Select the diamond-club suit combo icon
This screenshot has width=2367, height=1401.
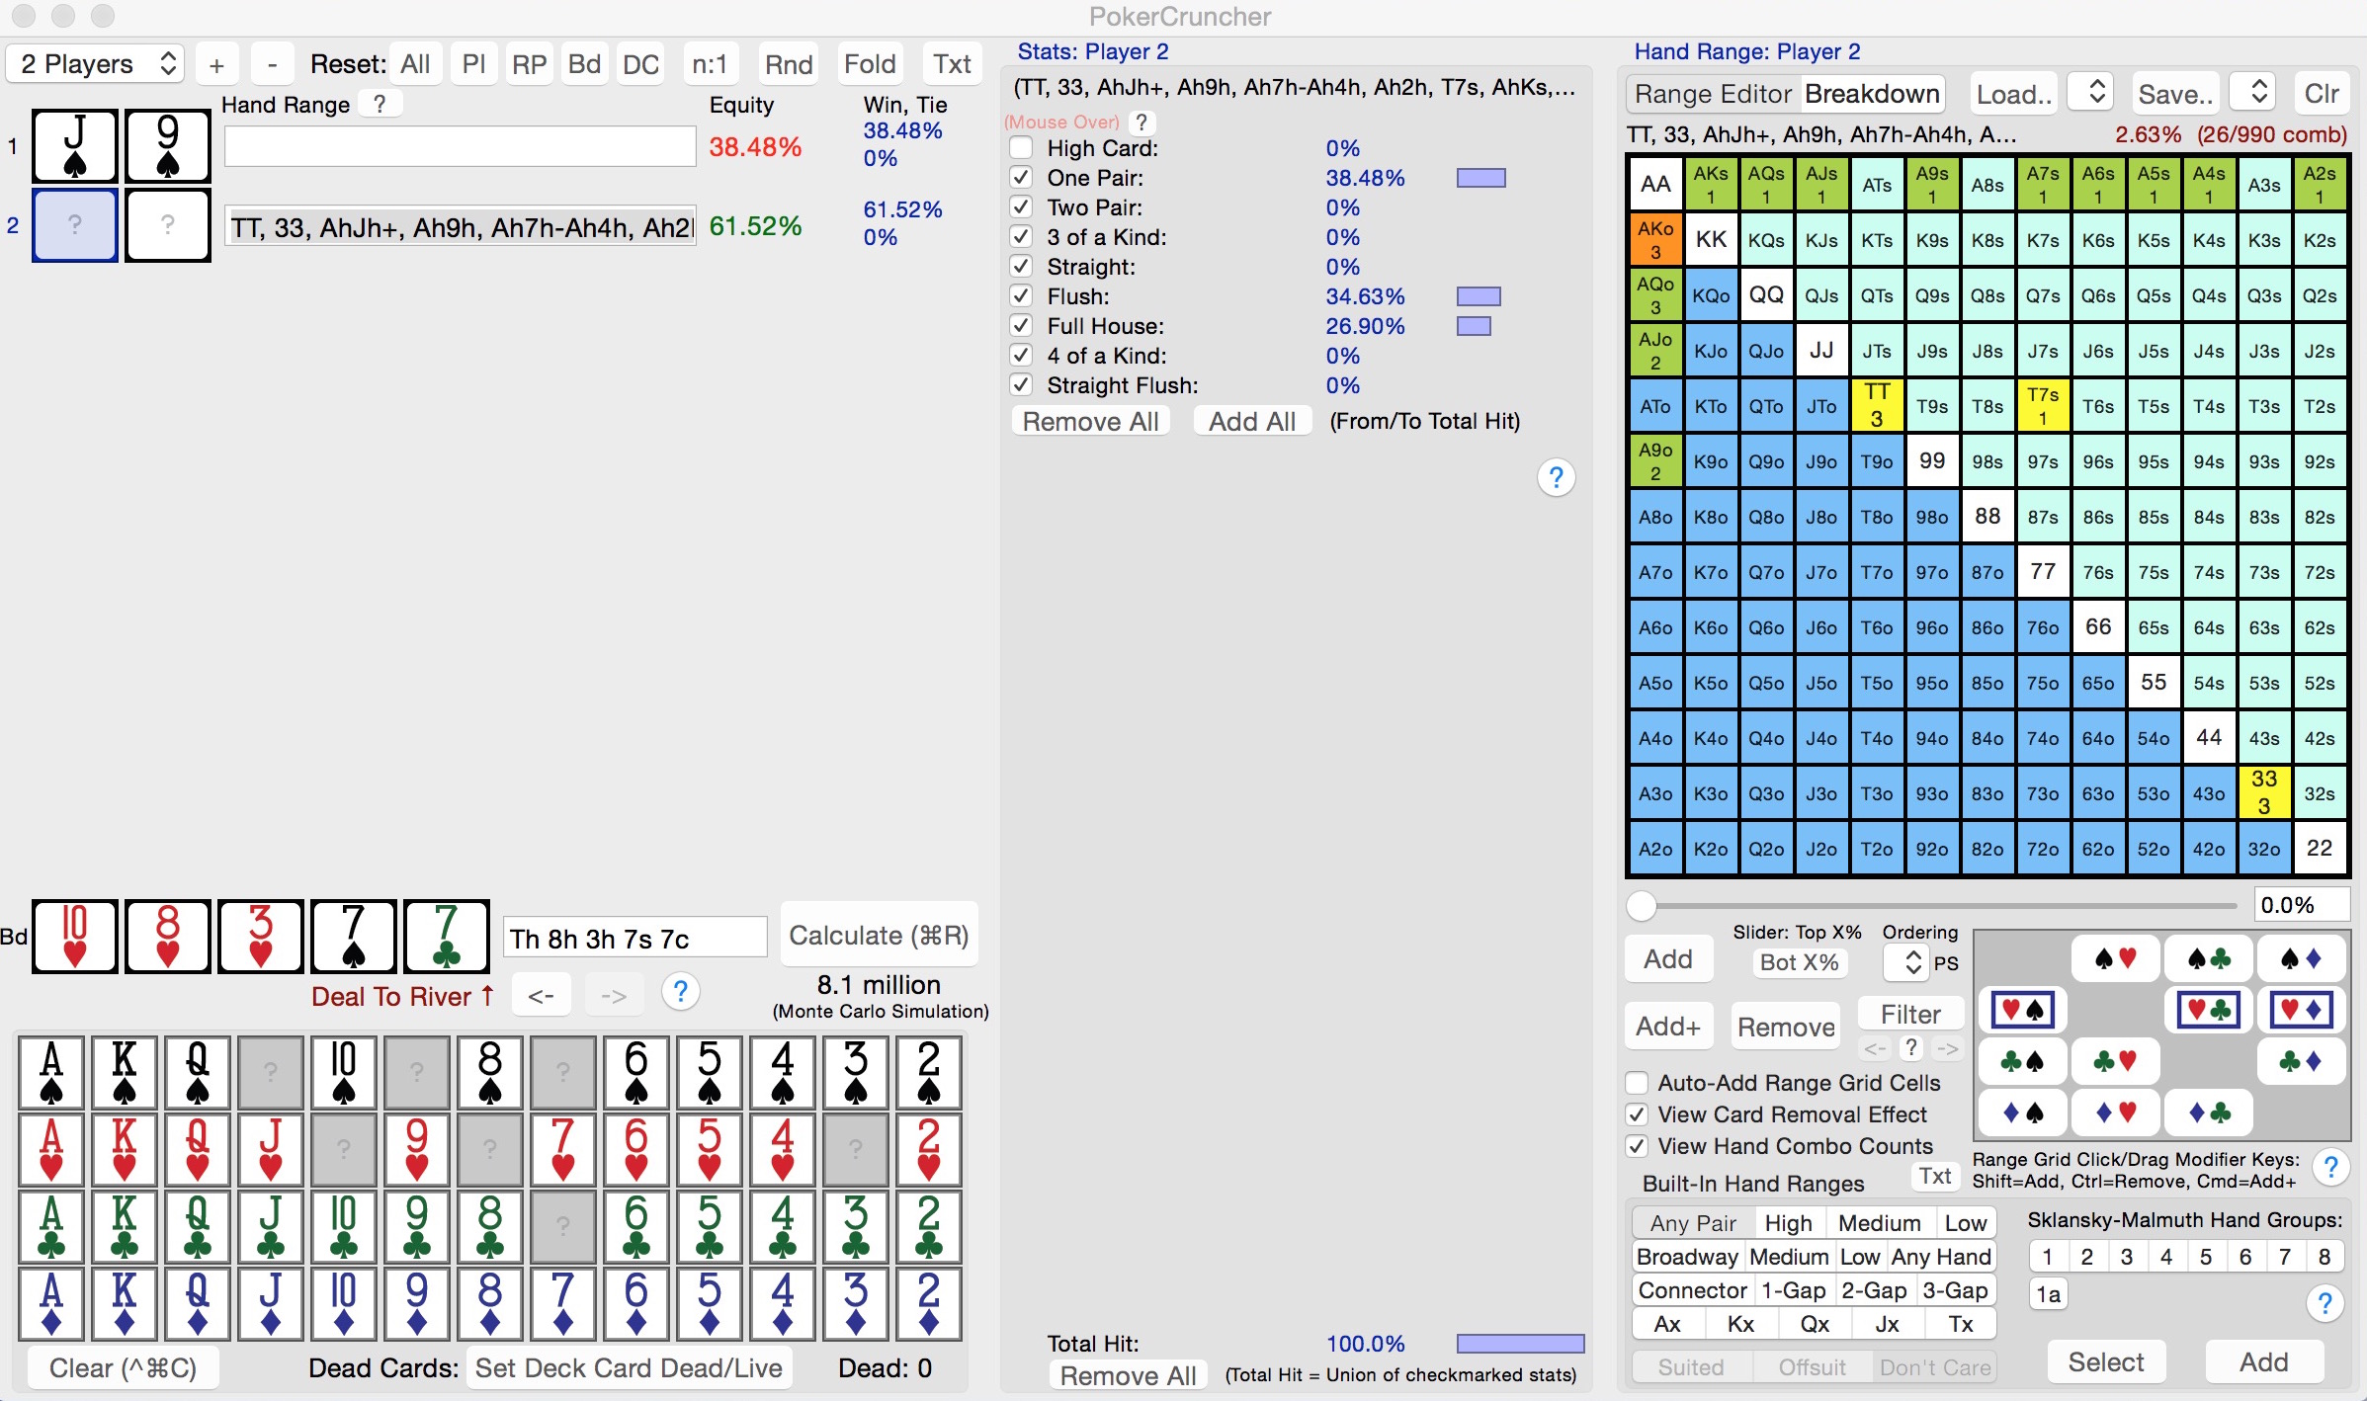point(2208,1113)
